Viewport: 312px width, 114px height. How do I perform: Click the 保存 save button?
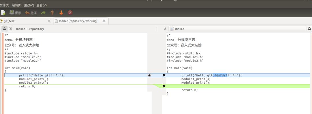(x=15, y=13)
